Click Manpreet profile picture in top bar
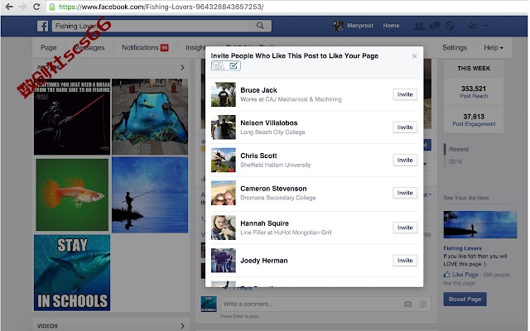 pyautogui.click(x=339, y=26)
